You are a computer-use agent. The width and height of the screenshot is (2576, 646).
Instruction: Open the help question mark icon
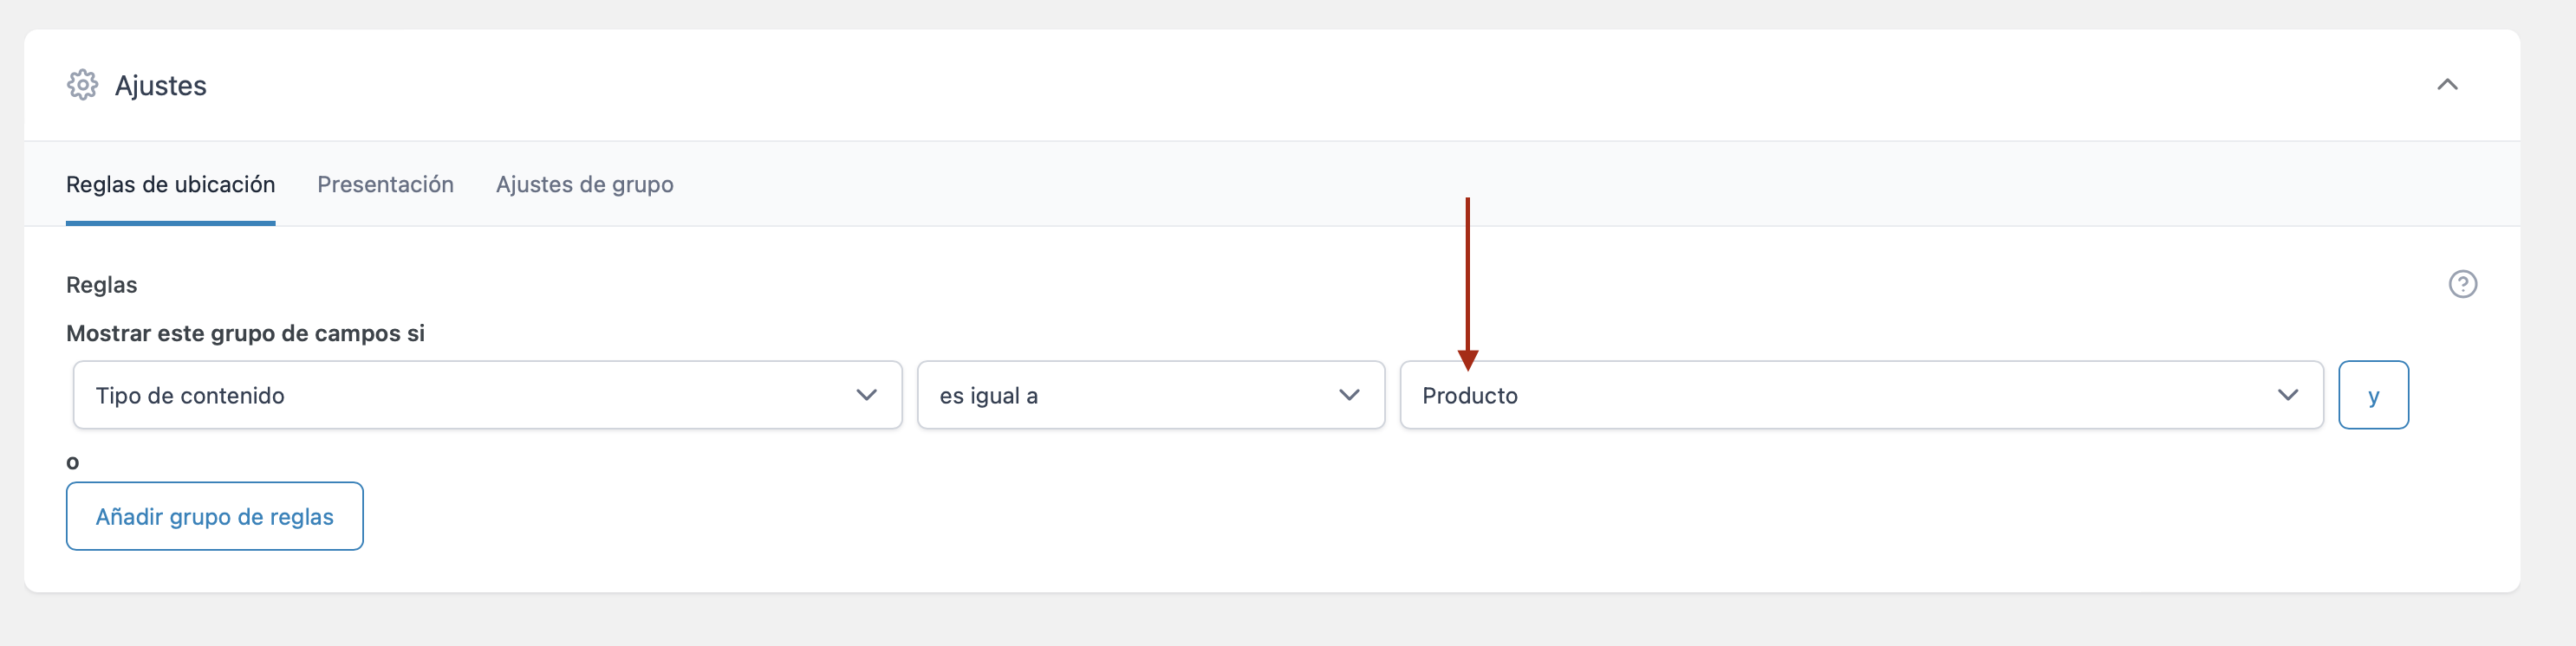click(2462, 285)
